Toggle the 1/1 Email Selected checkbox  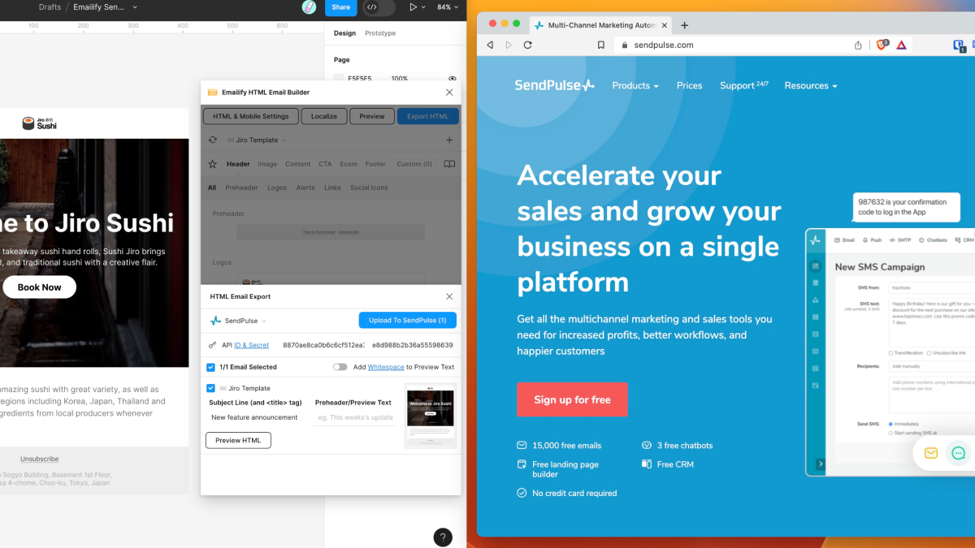click(211, 367)
